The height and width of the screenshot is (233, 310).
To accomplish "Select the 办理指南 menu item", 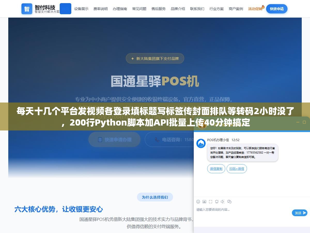I will [120, 9].
